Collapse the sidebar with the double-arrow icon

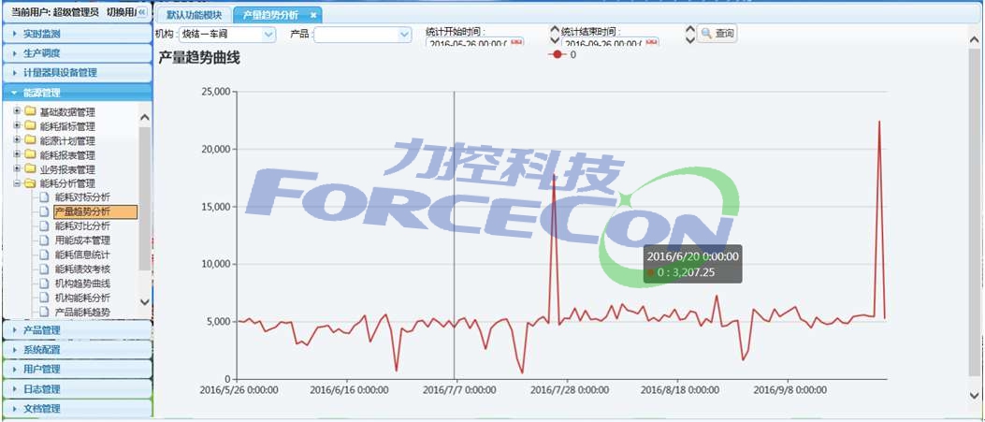[x=142, y=12]
